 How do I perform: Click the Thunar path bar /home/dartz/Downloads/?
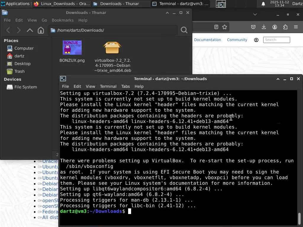click(x=113, y=30)
